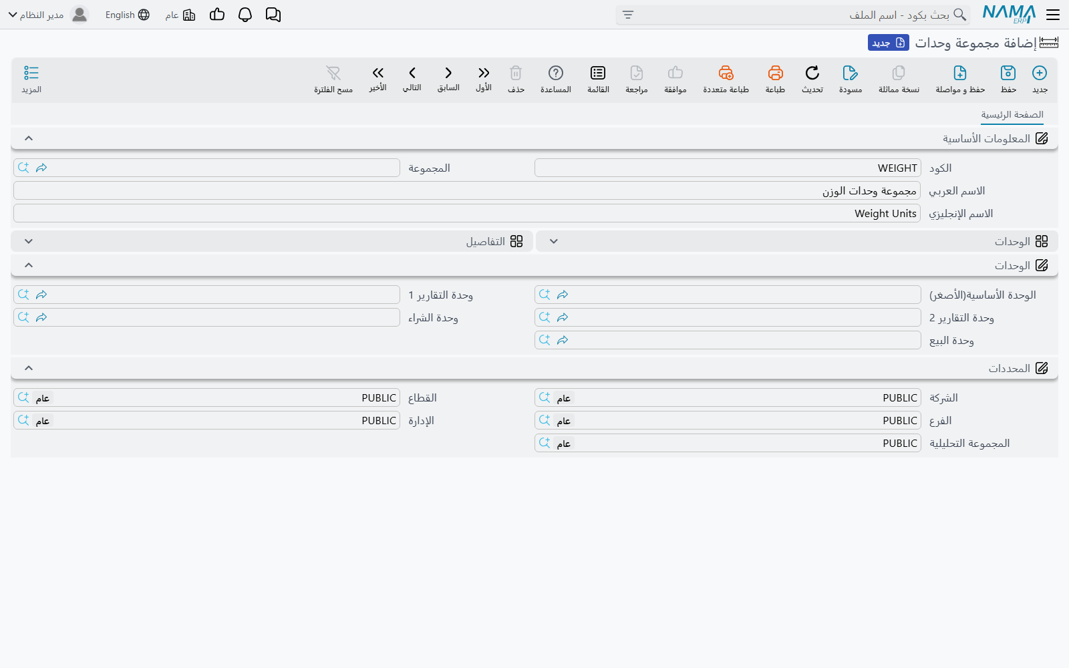Click the search filter options icon
The width and height of the screenshot is (1069, 668).
(x=628, y=15)
